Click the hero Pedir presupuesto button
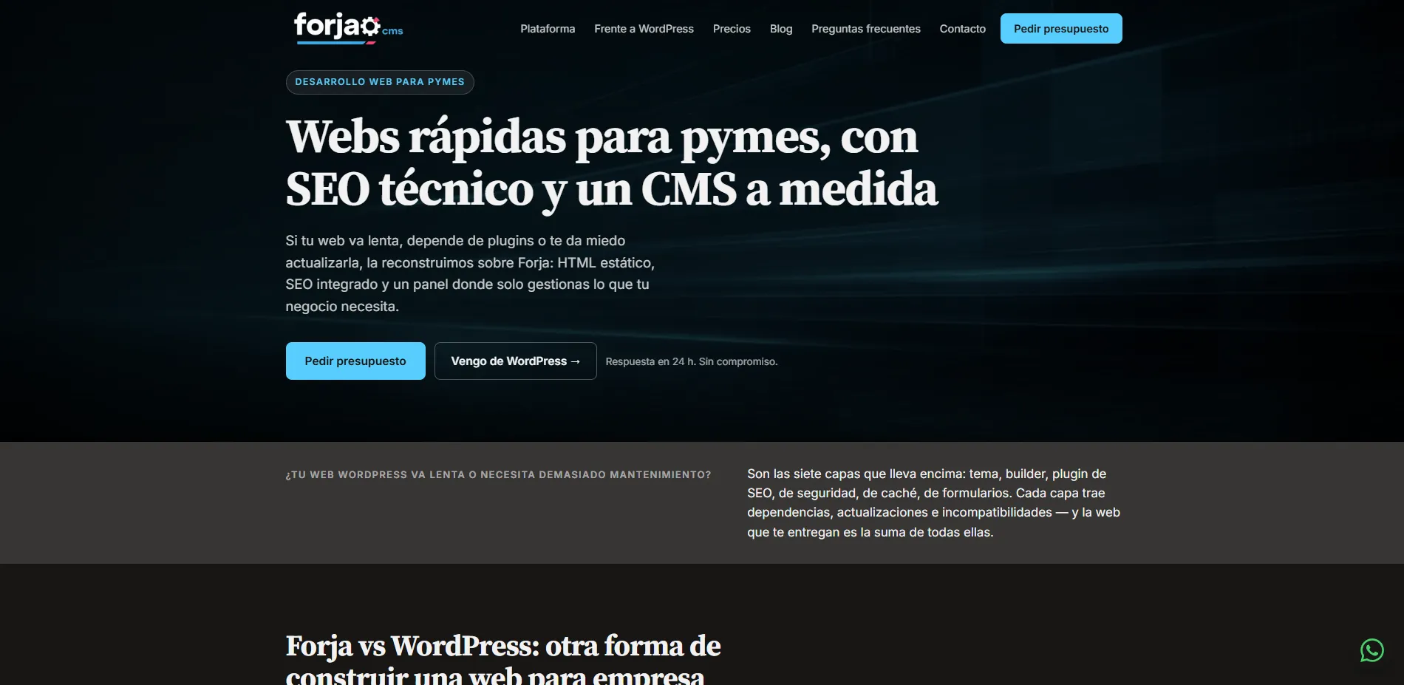Viewport: 1404px width, 685px height. [x=355, y=361]
